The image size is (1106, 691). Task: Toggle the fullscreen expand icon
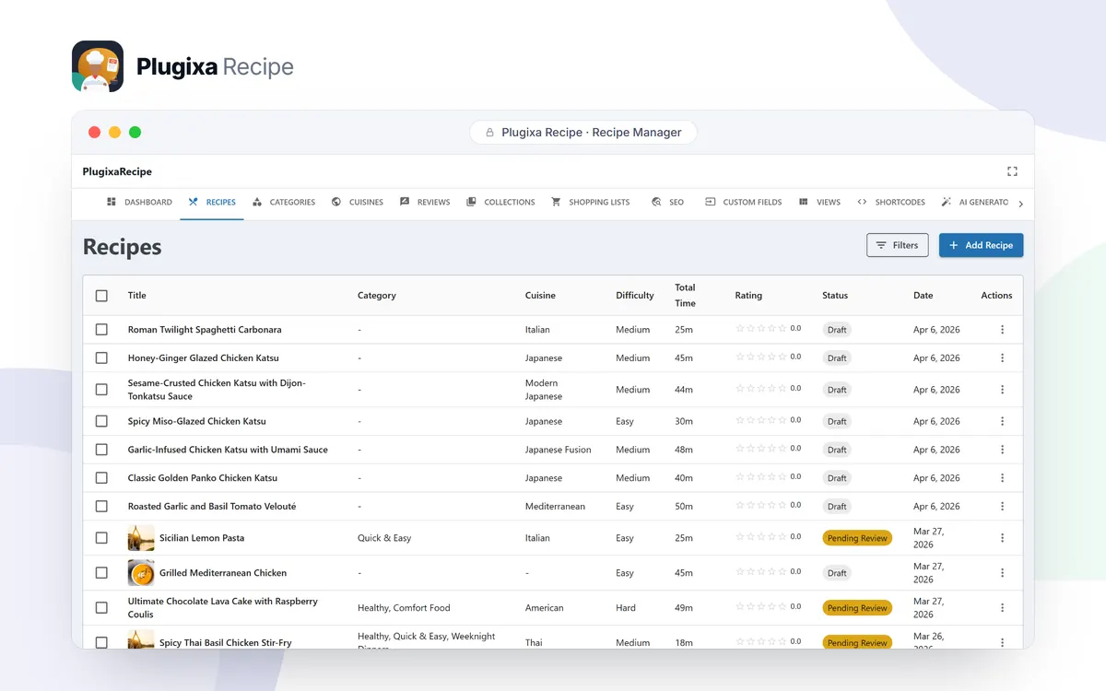(1012, 171)
